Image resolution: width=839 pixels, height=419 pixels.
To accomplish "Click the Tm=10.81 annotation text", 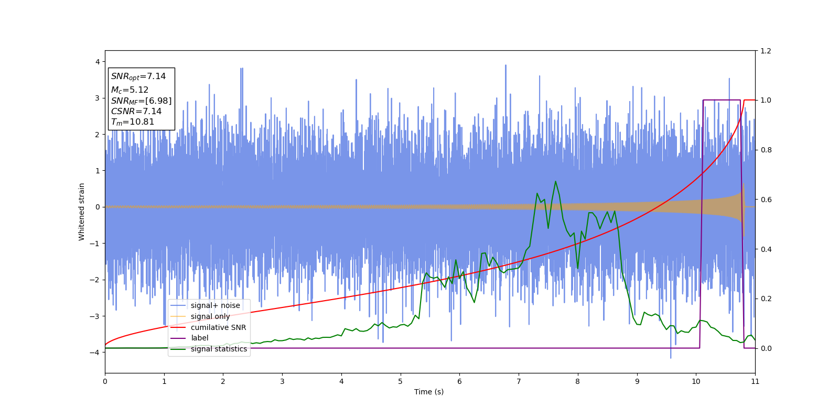I will (133, 122).
